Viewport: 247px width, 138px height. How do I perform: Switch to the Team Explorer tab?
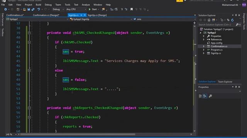point(225,82)
